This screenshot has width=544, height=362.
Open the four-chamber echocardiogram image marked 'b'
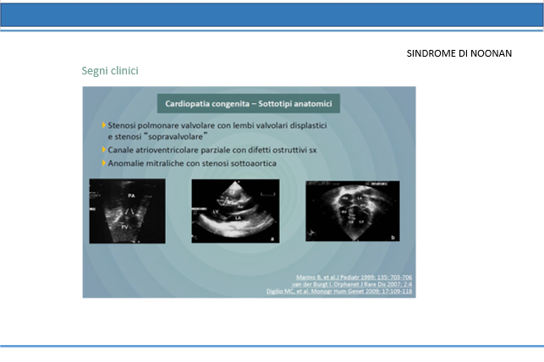click(x=353, y=211)
